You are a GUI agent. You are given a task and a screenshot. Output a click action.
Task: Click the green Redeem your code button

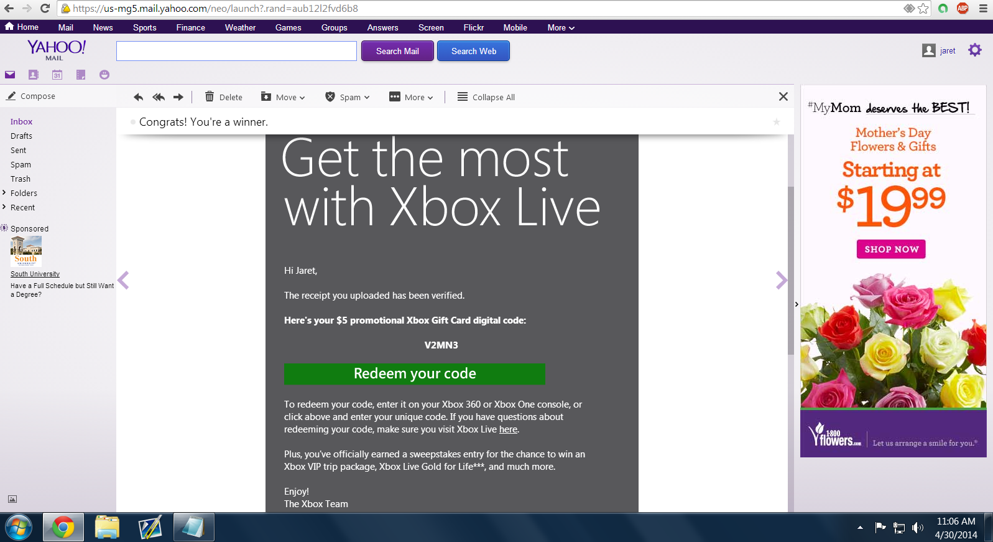[x=415, y=373]
